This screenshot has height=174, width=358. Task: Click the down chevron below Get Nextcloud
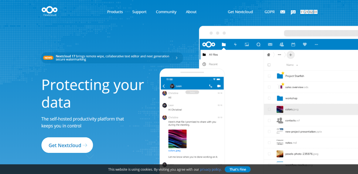[90, 156]
